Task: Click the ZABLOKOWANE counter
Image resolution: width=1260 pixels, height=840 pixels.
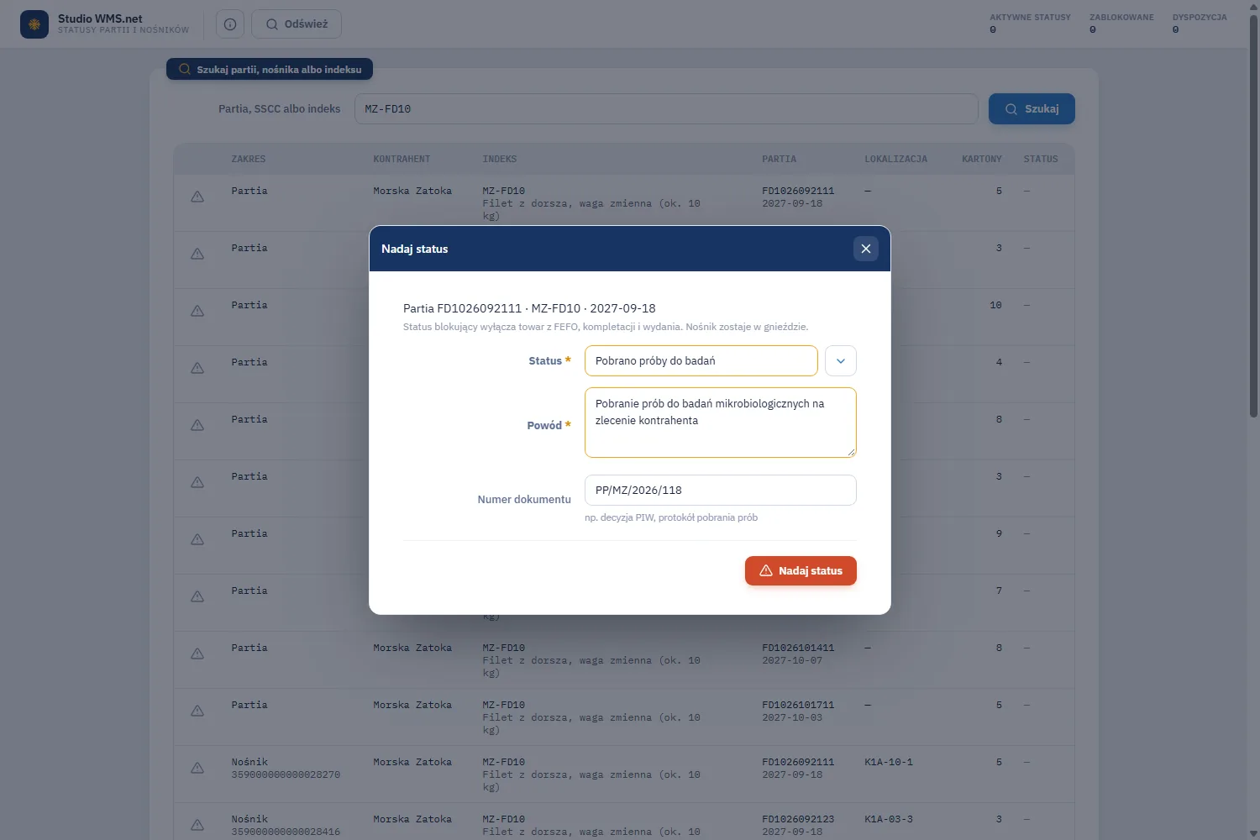Action: 1121,24
